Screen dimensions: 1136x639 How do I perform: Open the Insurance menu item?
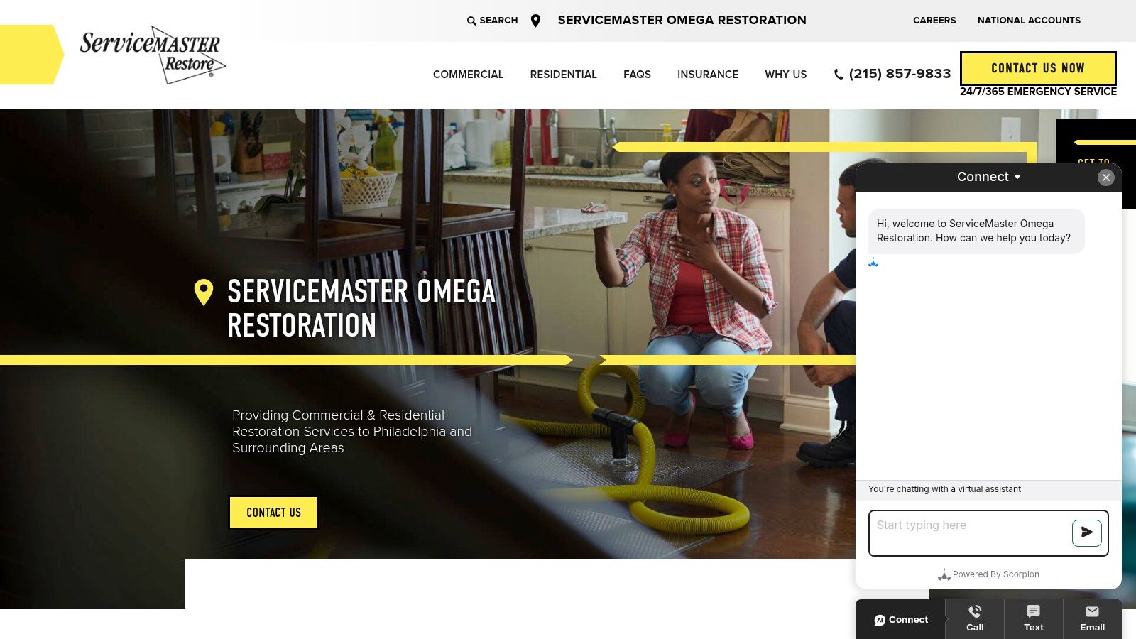coord(708,75)
